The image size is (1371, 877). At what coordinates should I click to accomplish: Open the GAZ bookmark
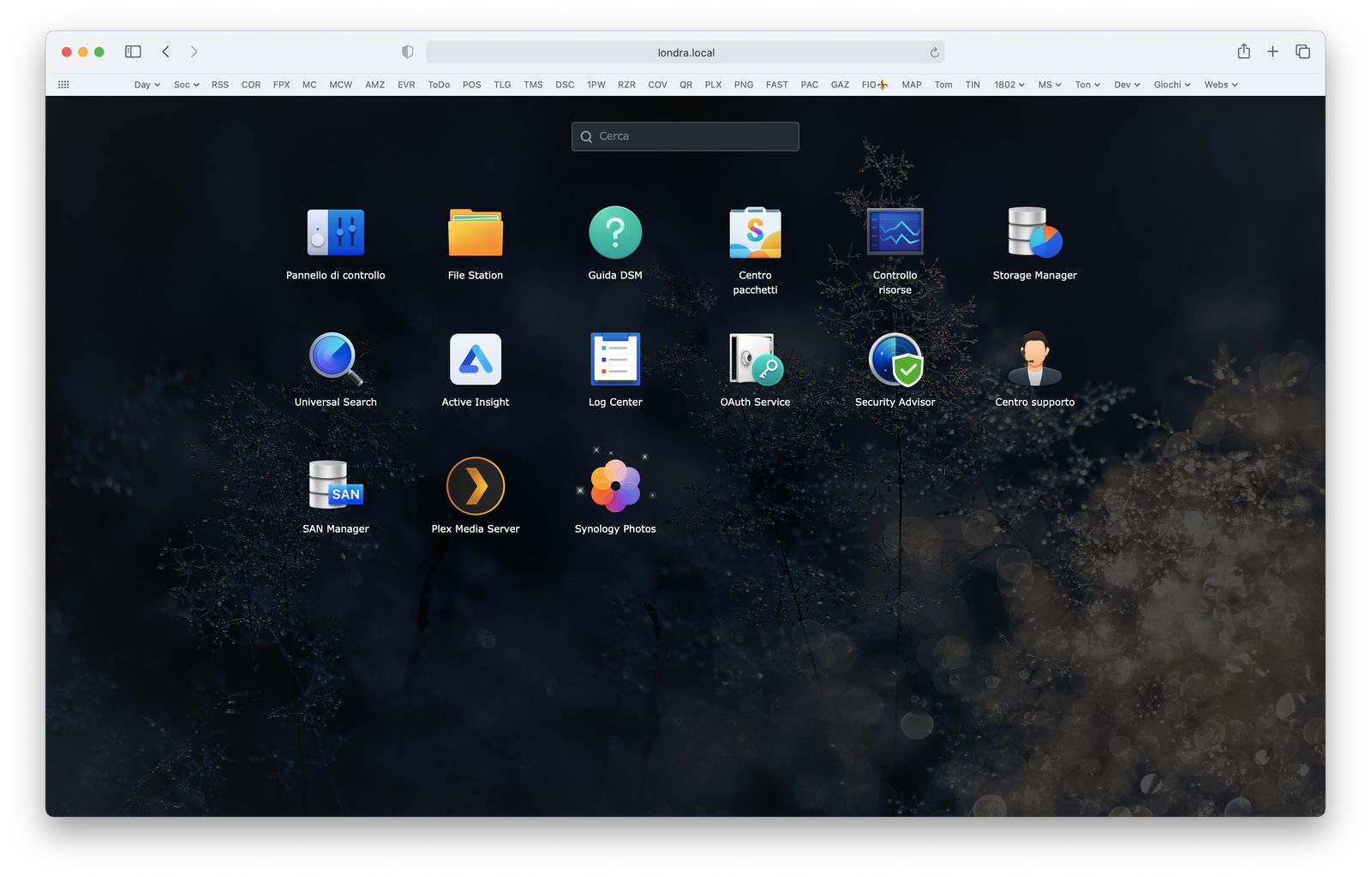coord(840,85)
